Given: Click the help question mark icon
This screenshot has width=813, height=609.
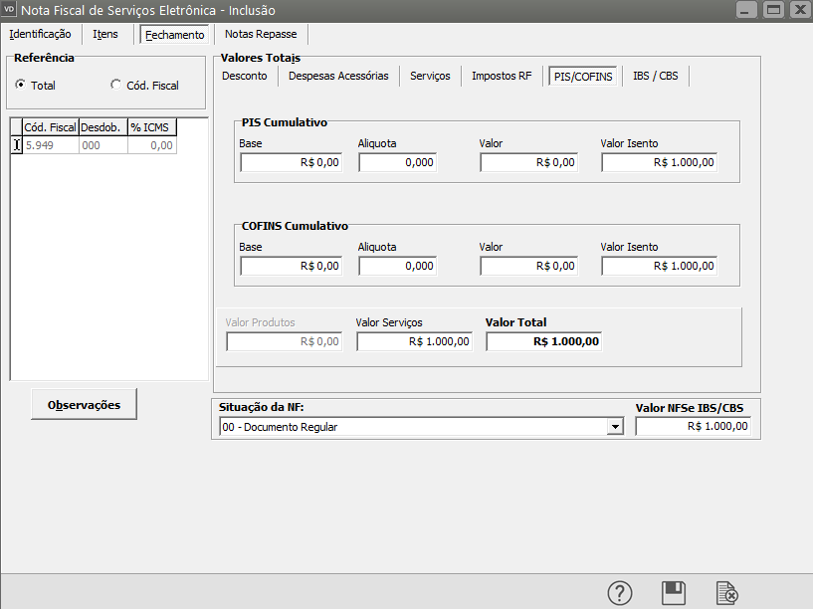Looking at the screenshot, I should tap(620, 593).
